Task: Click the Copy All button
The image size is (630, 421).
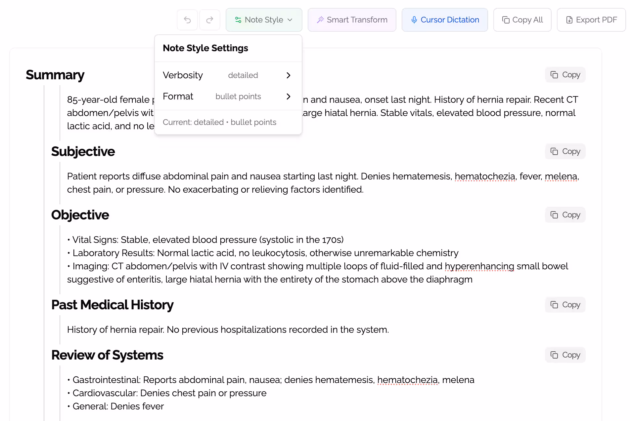Action: pyautogui.click(x=522, y=20)
